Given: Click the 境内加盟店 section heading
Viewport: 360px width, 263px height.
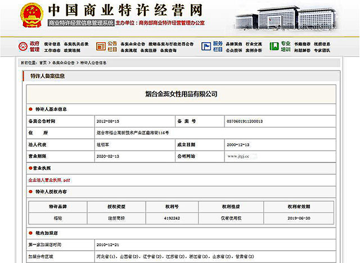Looking at the screenshot, I should [x=47, y=233].
